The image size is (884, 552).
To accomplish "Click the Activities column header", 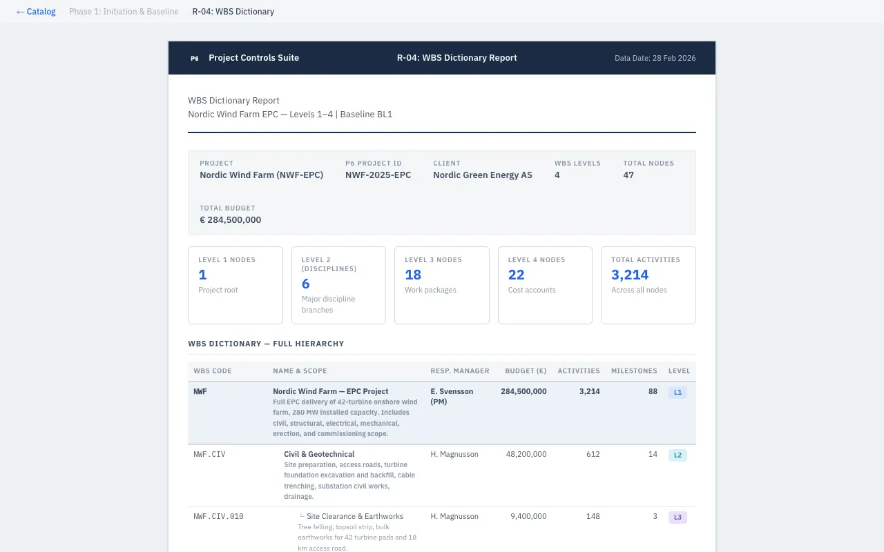I will [x=579, y=371].
